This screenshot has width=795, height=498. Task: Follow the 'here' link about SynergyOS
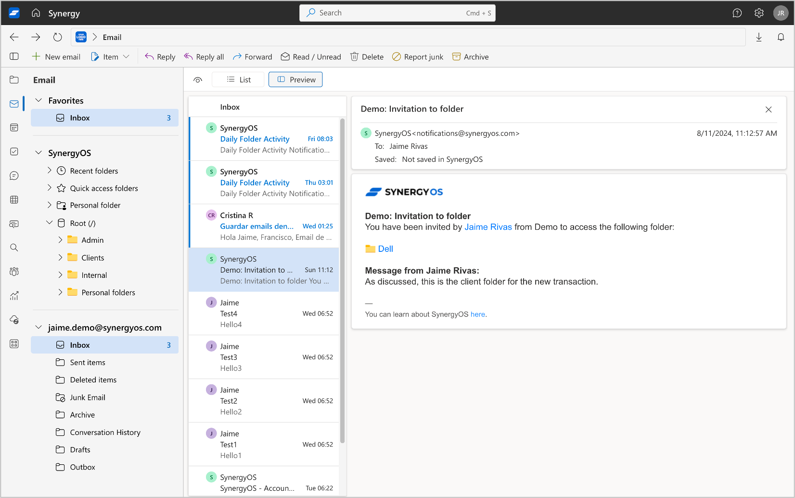point(477,315)
